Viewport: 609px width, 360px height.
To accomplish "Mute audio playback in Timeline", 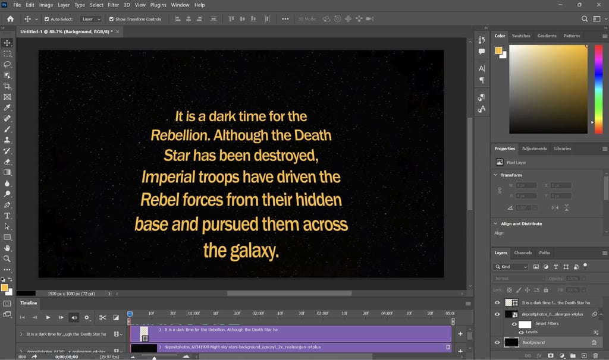I will click(x=74, y=317).
